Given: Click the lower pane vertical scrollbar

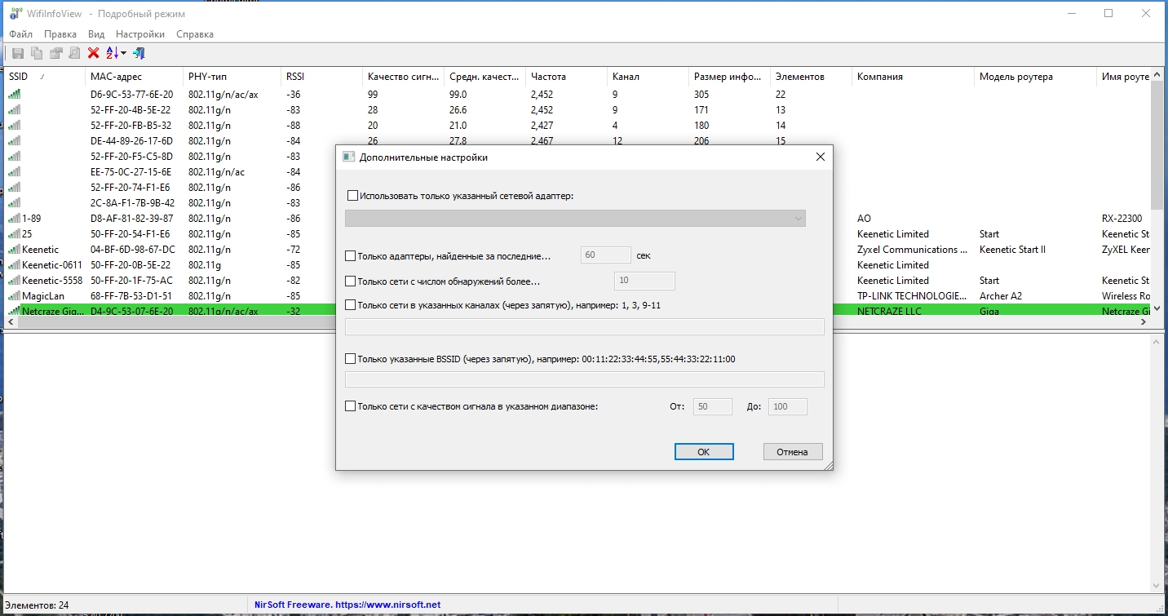Looking at the screenshot, I should (x=1157, y=463).
